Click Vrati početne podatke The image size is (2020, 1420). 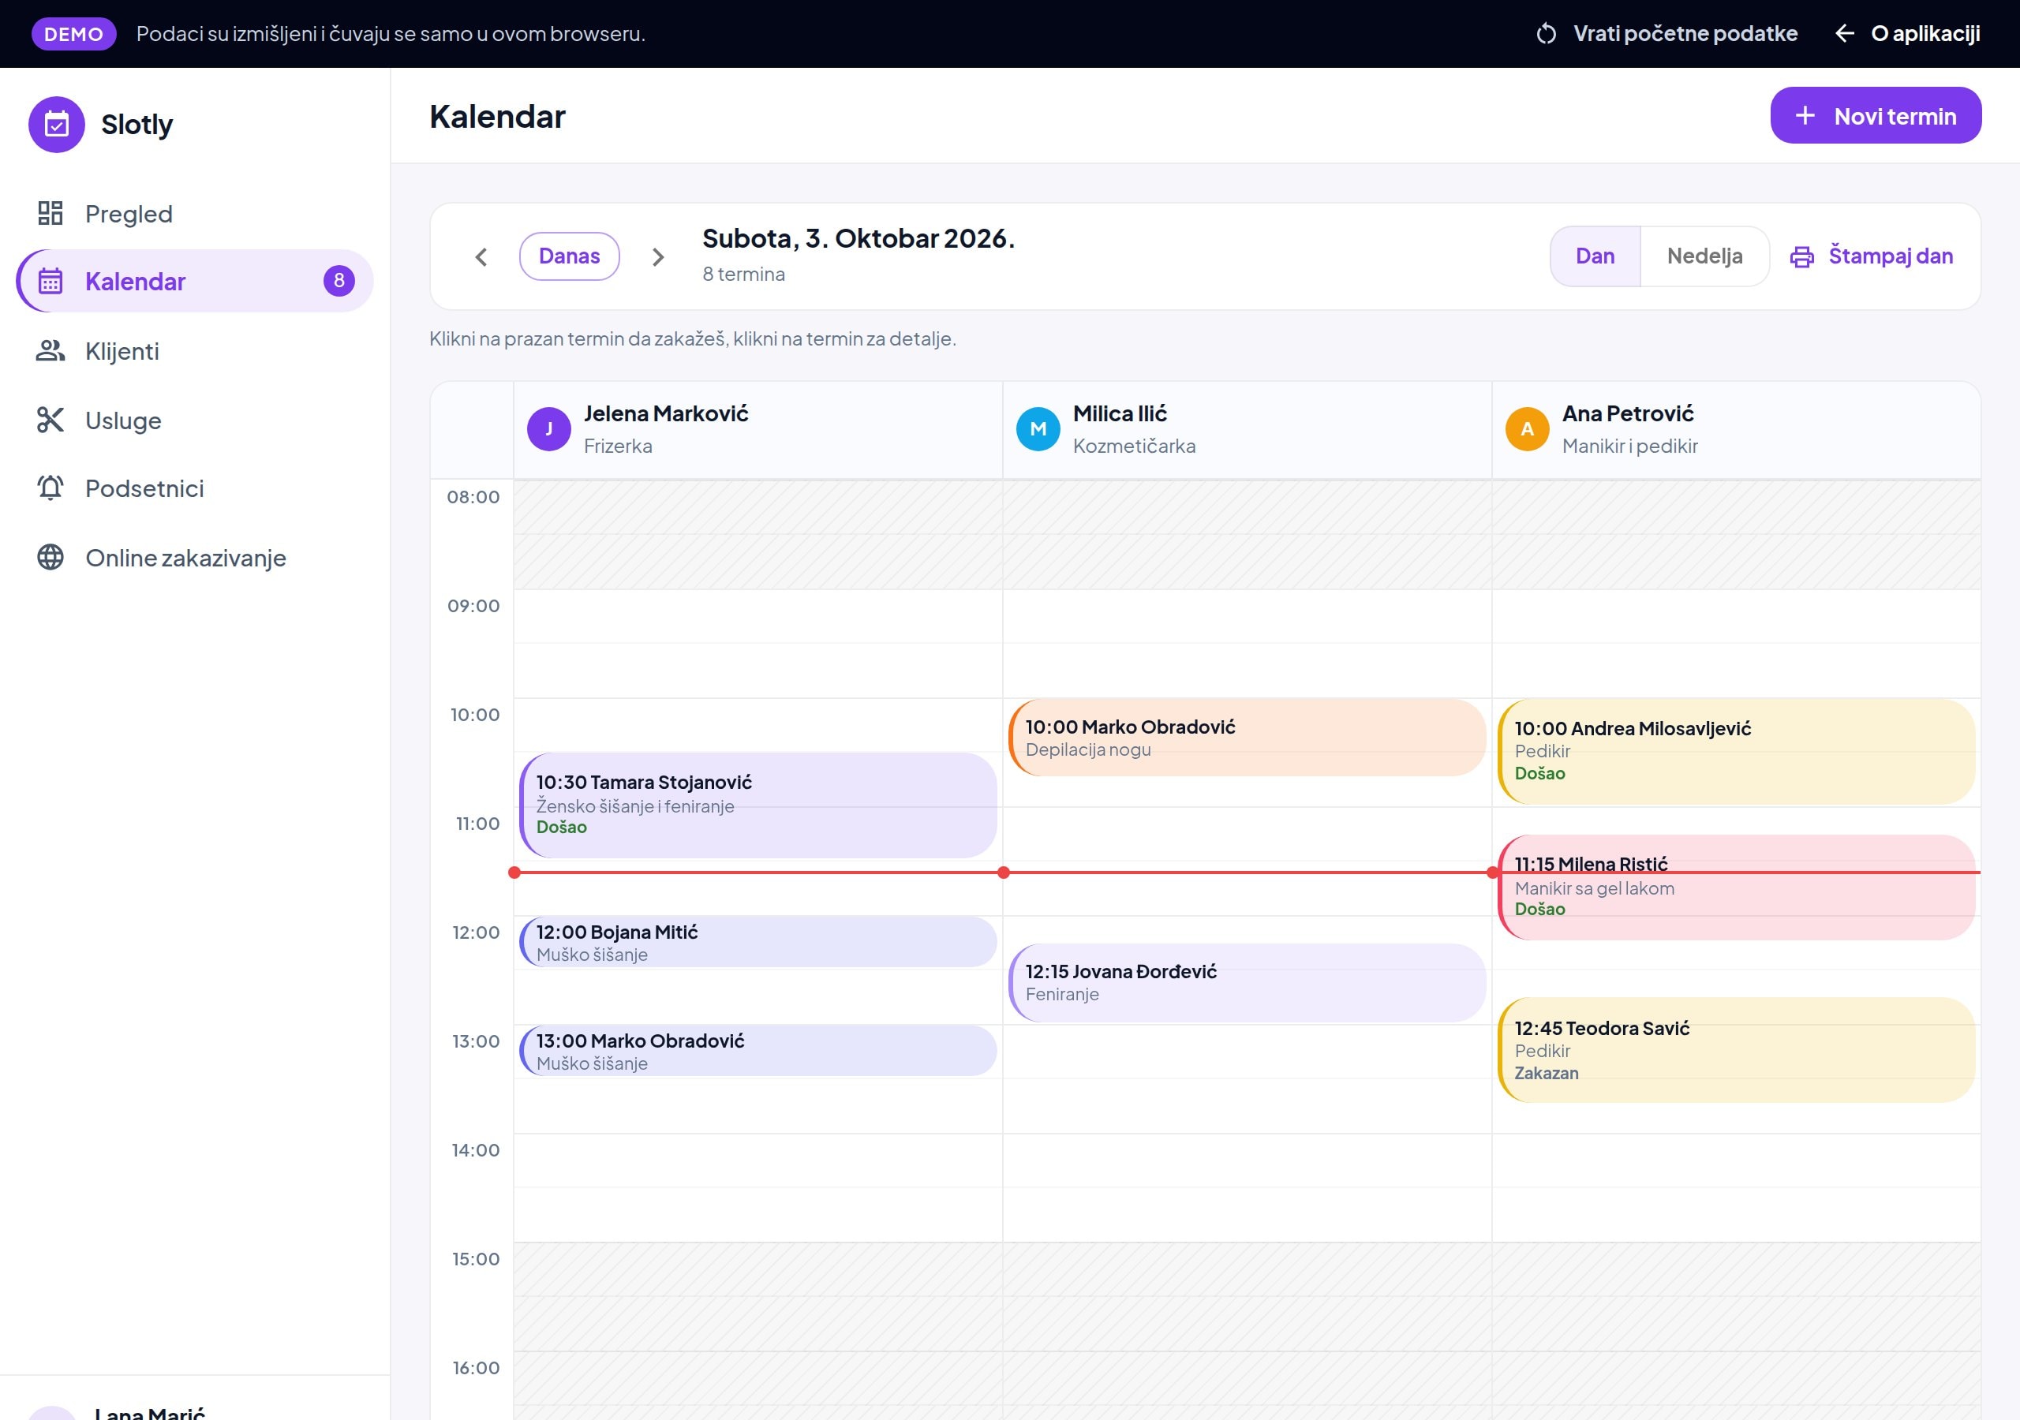[1666, 33]
